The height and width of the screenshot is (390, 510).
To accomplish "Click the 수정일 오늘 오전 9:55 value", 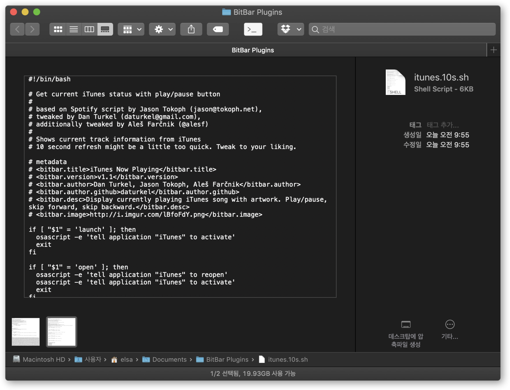I will [x=447, y=145].
